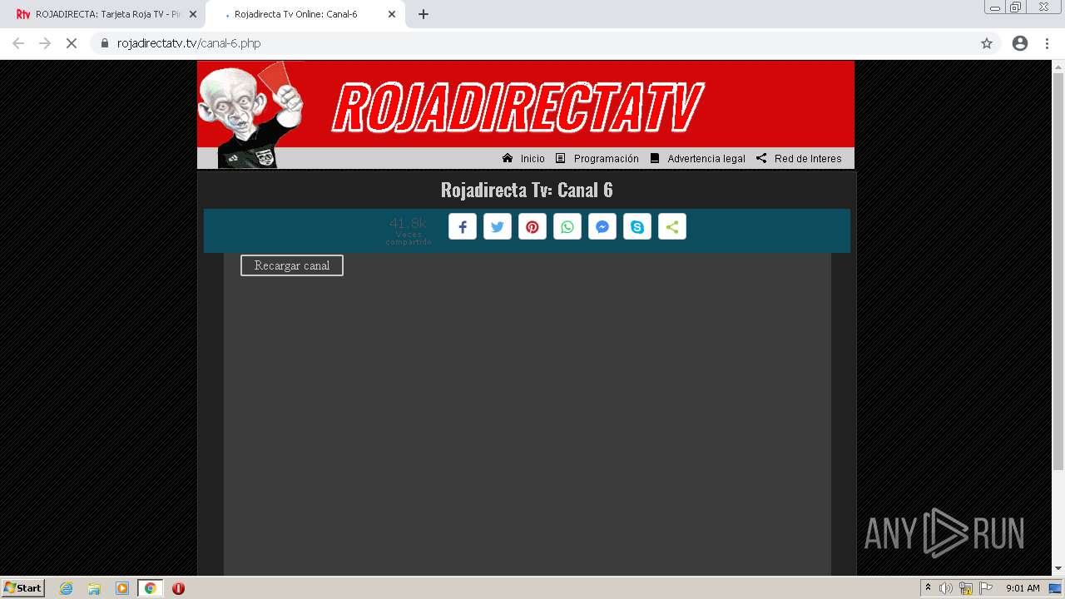This screenshot has height=599, width=1065.
Task: Open the Chrome three-dot menu
Action: (1048, 43)
